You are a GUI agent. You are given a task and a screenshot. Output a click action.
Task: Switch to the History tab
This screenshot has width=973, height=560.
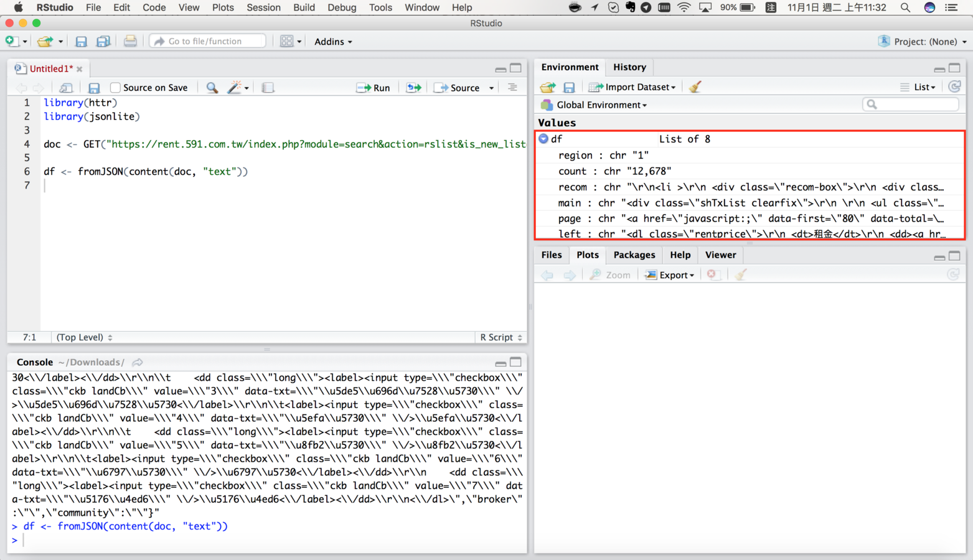pyautogui.click(x=629, y=67)
